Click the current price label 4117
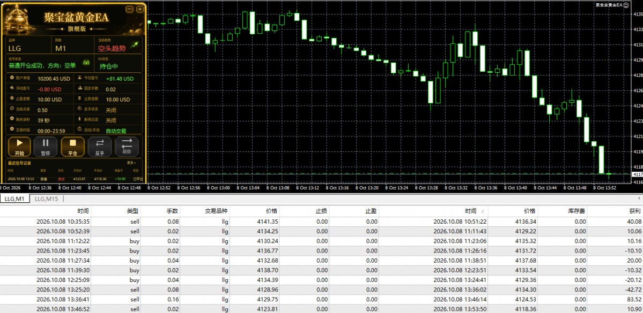643x313 pixels. (638, 174)
